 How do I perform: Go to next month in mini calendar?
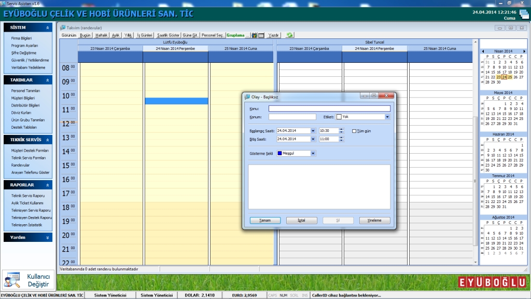pos(524,51)
